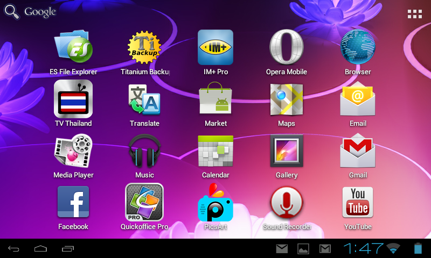This screenshot has height=258, width=431.
Task: Launch Titanium Backup app
Action: click(144, 47)
